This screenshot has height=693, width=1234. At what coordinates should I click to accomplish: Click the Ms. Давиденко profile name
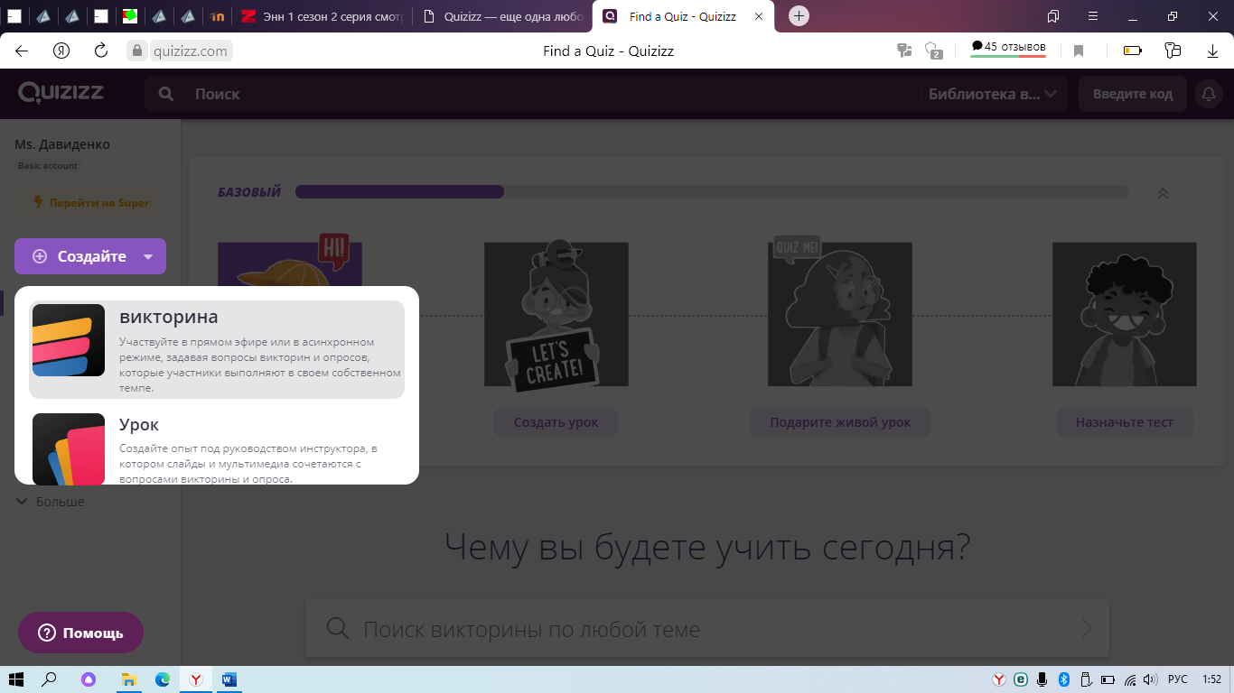(62, 144)
